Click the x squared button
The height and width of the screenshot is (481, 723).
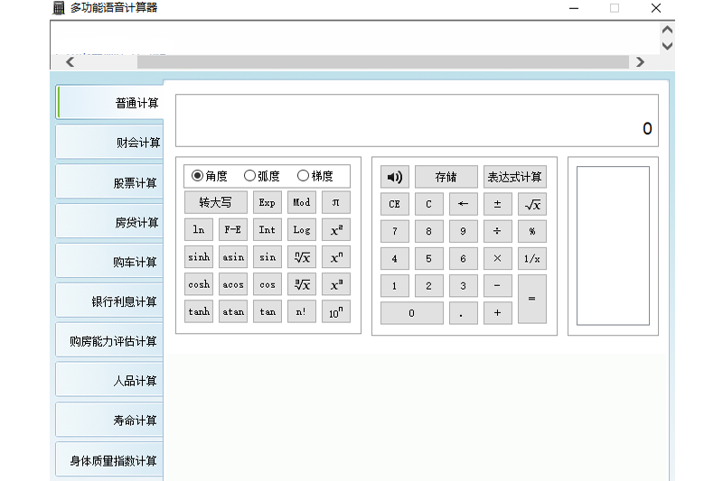tap(335, 230)
